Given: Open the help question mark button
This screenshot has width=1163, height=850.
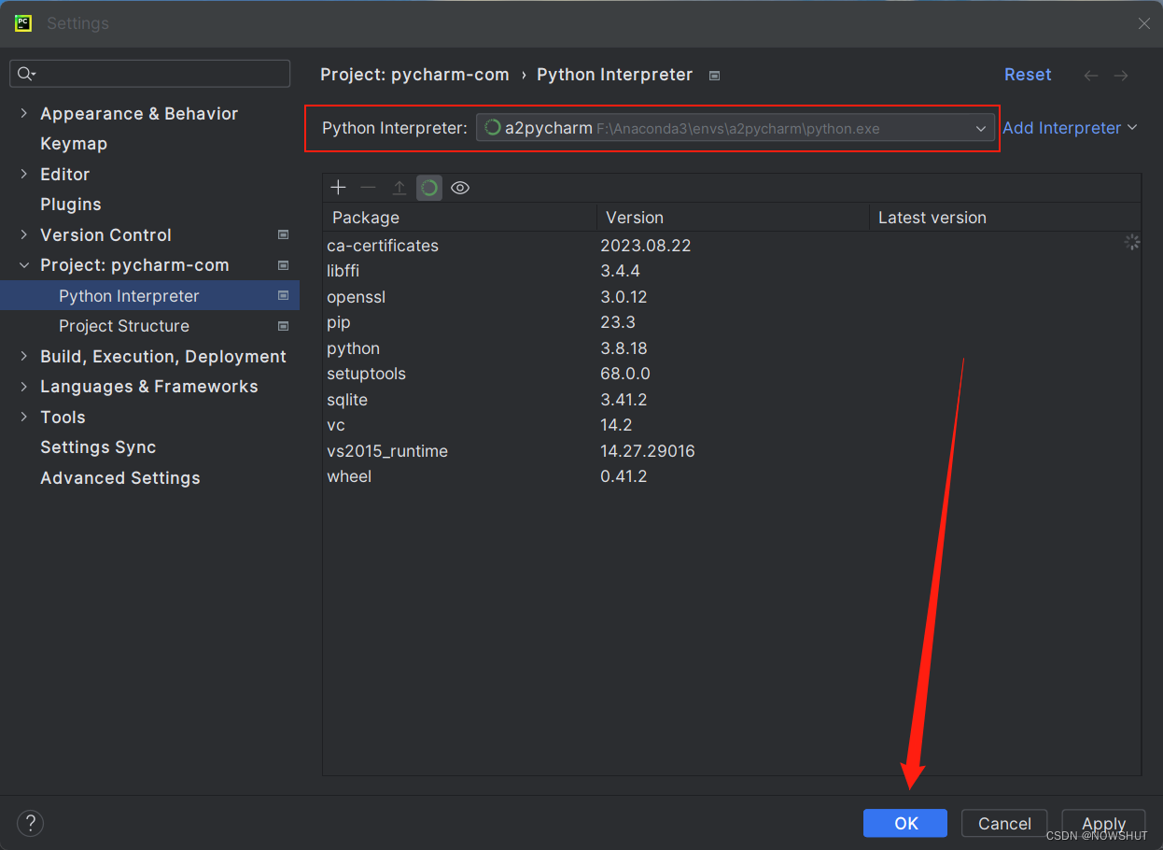Looking at the screenshot, I should pos(30,823).
